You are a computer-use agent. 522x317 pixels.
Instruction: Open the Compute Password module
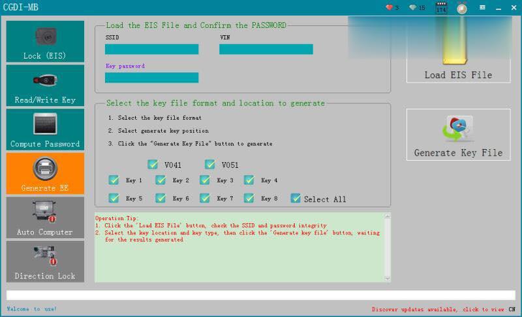pyautogui.click(x=45, y=130)
